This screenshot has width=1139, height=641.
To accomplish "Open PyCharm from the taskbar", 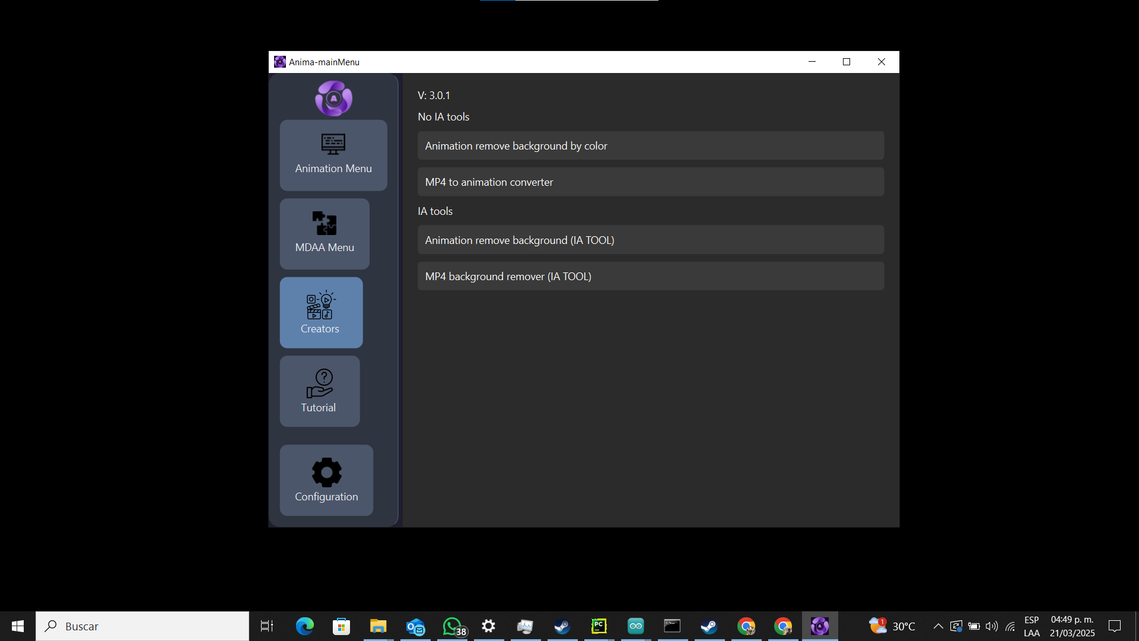I will pos(599,626).
